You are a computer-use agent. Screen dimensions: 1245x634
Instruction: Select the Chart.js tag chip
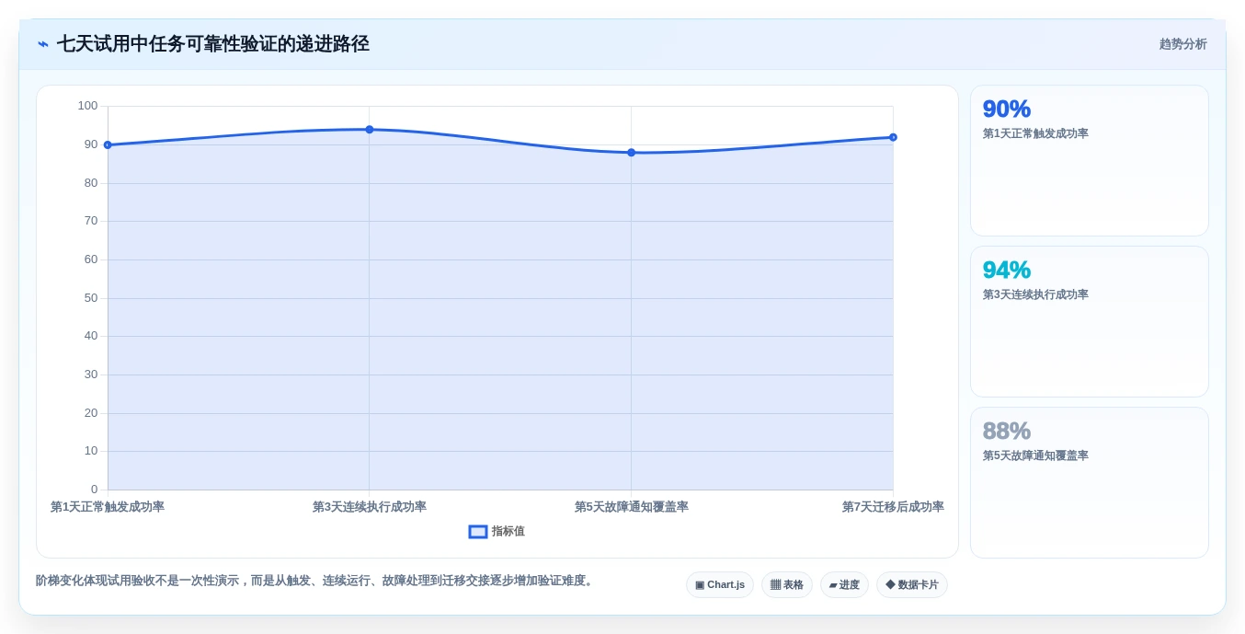point(720,585)
